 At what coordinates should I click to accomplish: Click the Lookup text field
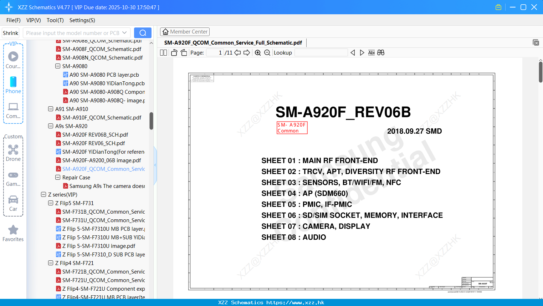pos(321,53)
